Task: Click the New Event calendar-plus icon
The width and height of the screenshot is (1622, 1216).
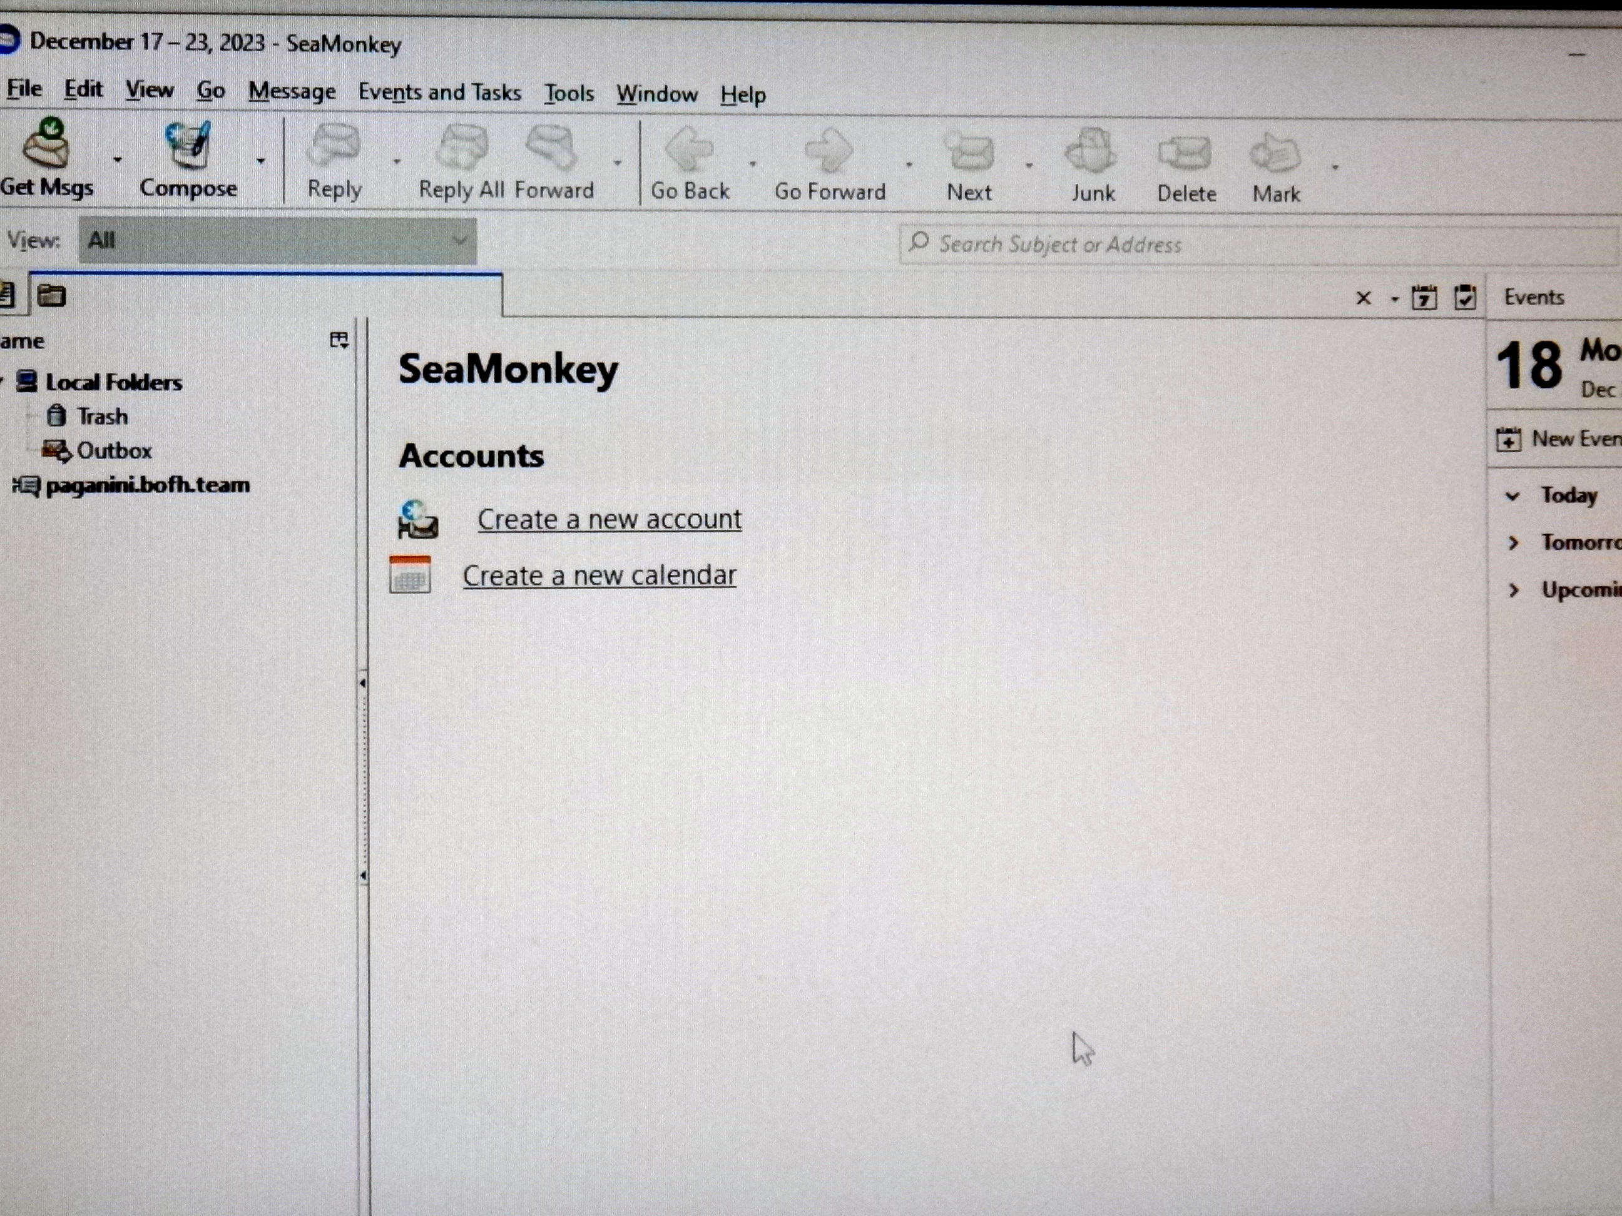Action: tap(1507, 439)
